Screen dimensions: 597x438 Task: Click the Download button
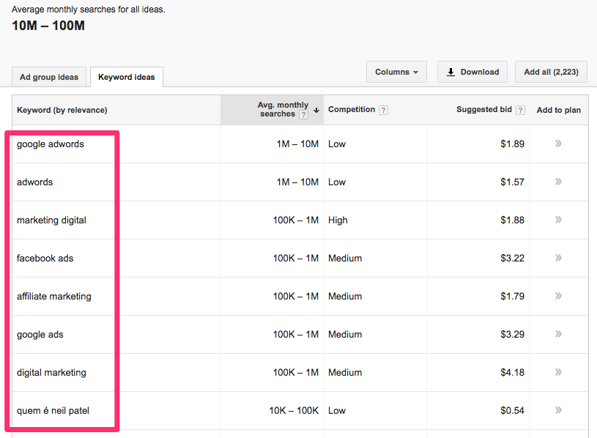(x=472, y=72)
